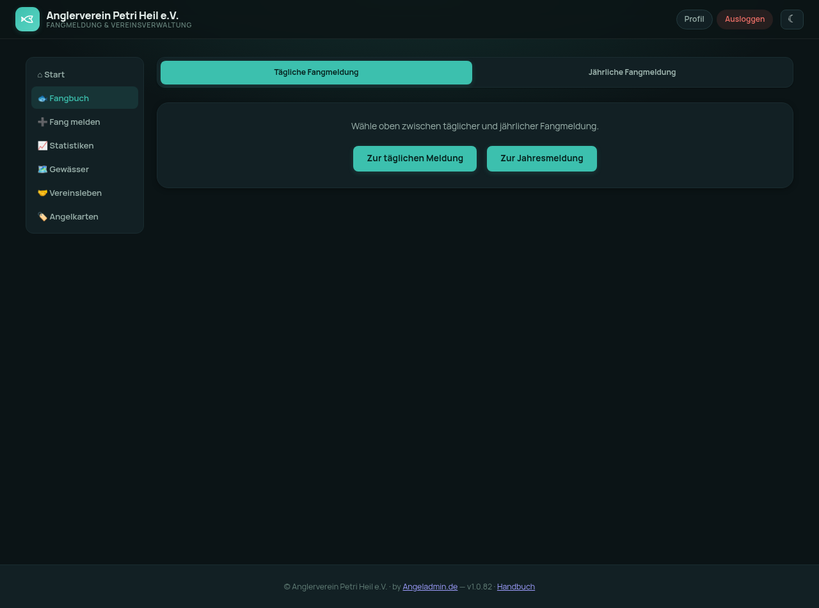819x608 pixels.
Task: Select Fang melden in sidebar
Action: (84, 122)
